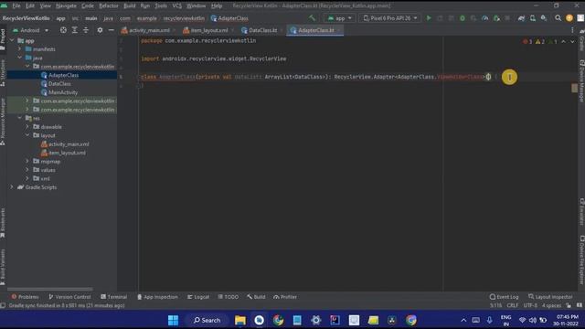Select MainActivity in the project tree
This screenshot has height=329, width=585.
pos(63,92)
